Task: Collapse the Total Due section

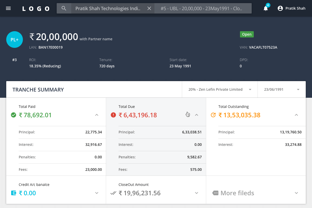Action: [197, 115]
